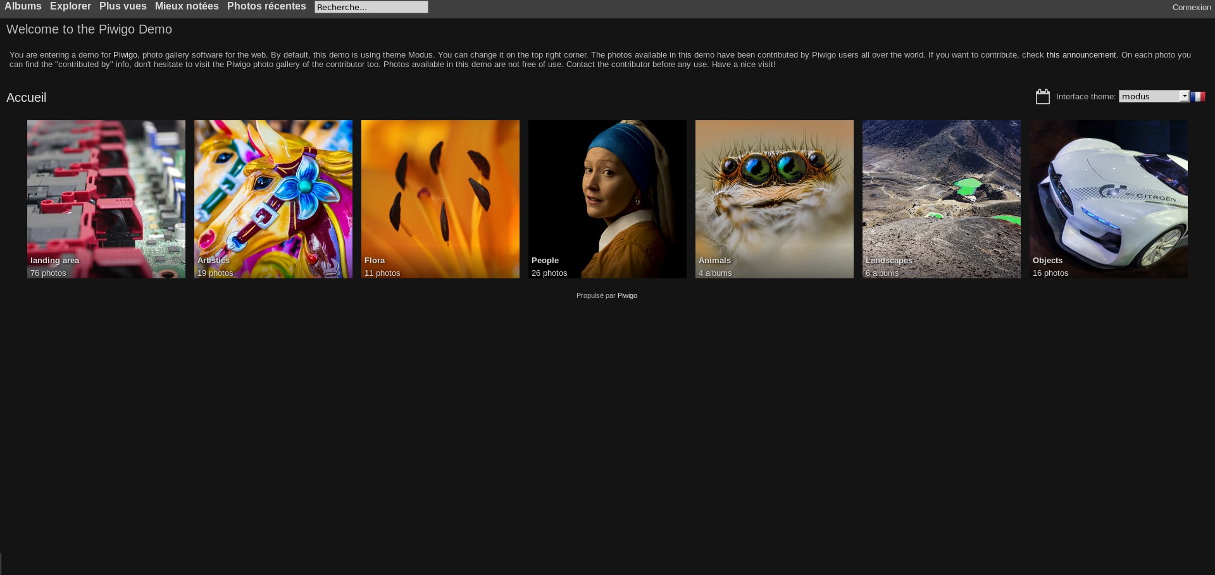1215x575 pixels.
Task: Open the Explorer menu
Action: pos(70,6)
